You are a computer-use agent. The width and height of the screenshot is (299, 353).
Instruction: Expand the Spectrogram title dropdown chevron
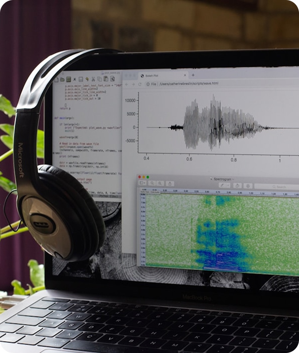tap(233, 179)
